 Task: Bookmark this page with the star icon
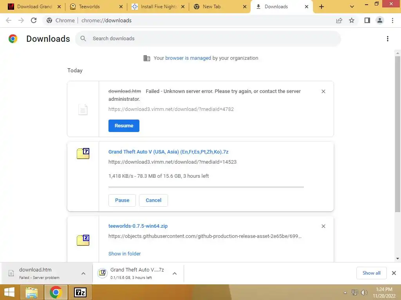coord(352,20)
